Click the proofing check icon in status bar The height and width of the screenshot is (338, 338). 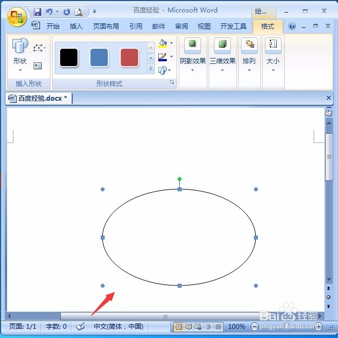(x=80, y=327)
